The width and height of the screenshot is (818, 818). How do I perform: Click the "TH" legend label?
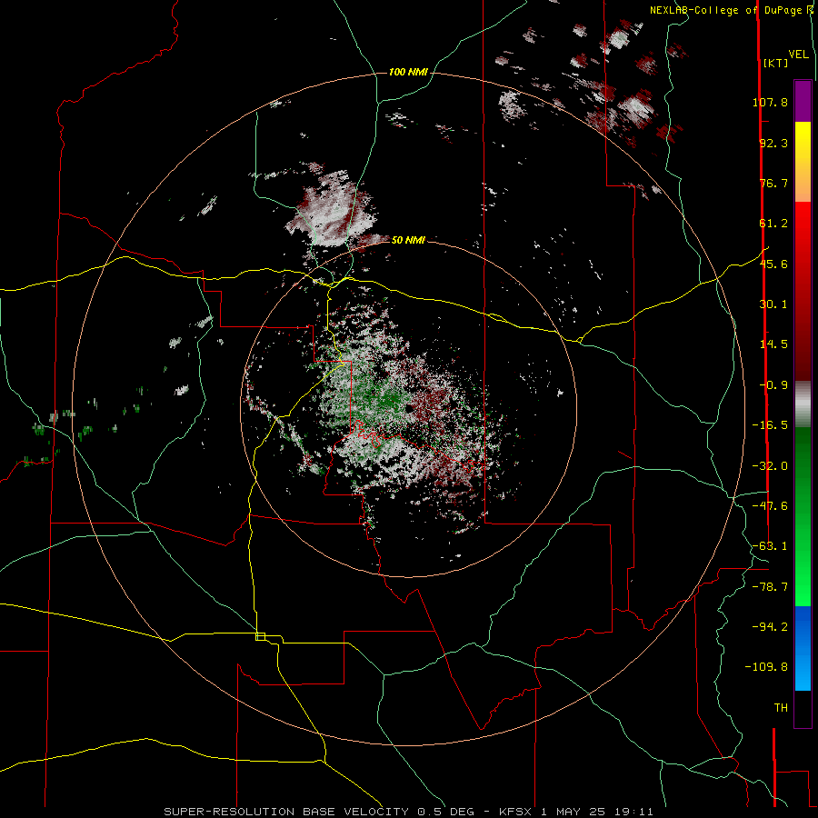781,708
